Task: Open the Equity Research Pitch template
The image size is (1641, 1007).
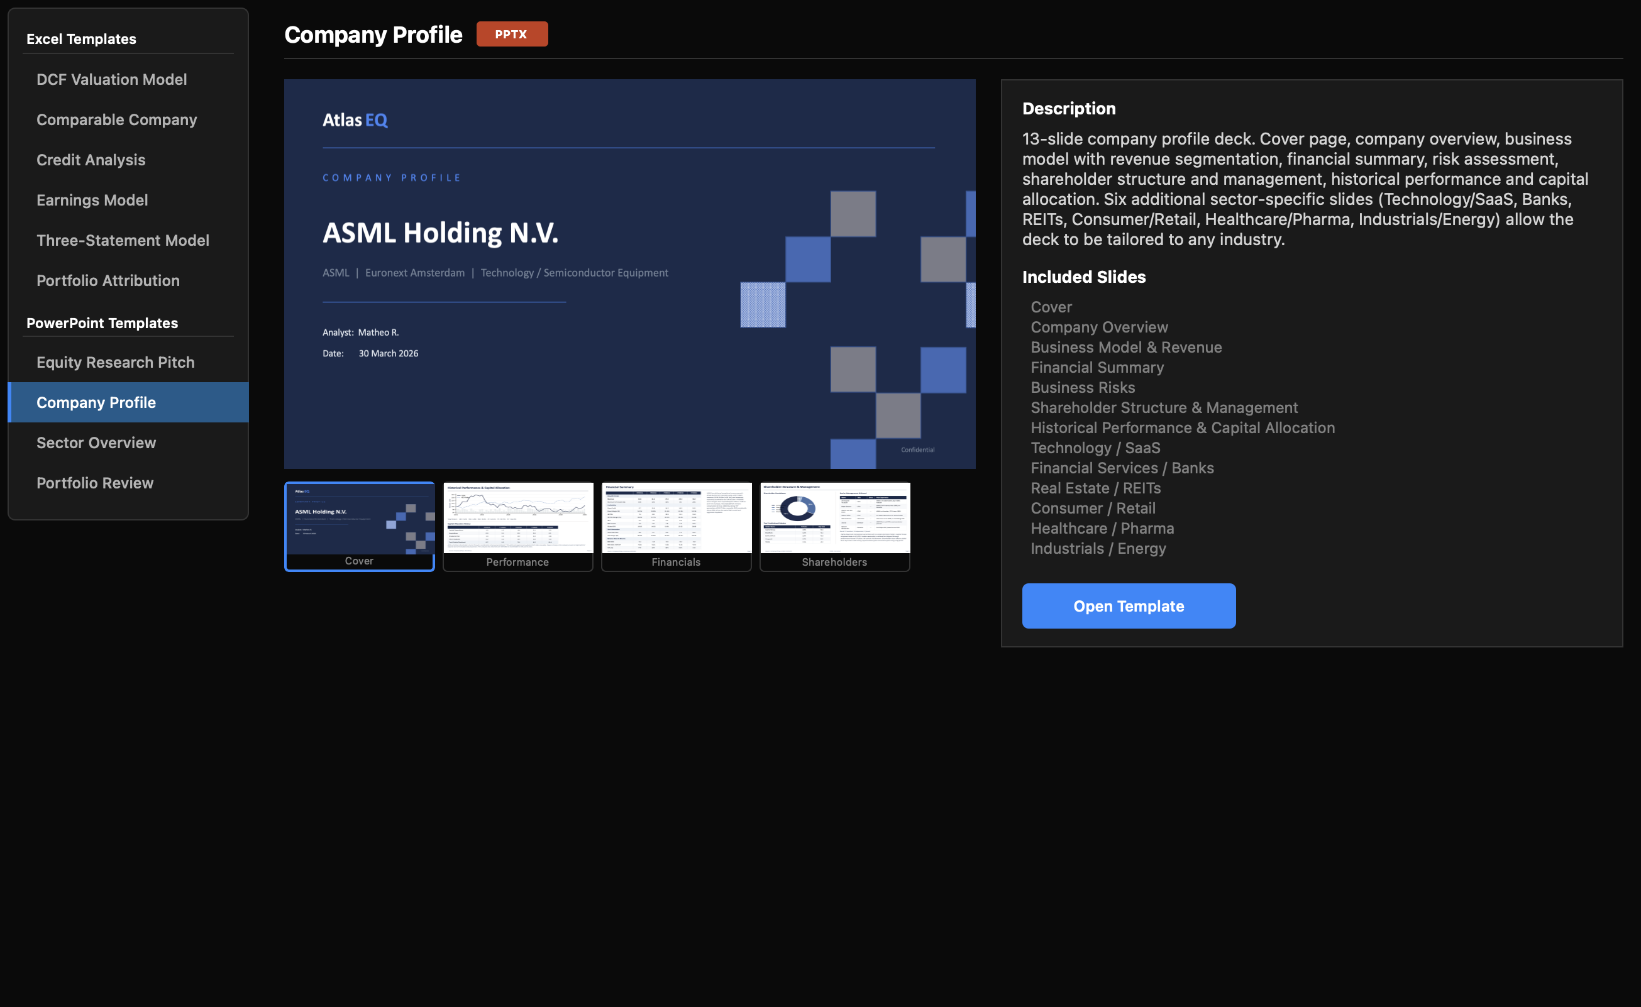Action: coord(128,362)
